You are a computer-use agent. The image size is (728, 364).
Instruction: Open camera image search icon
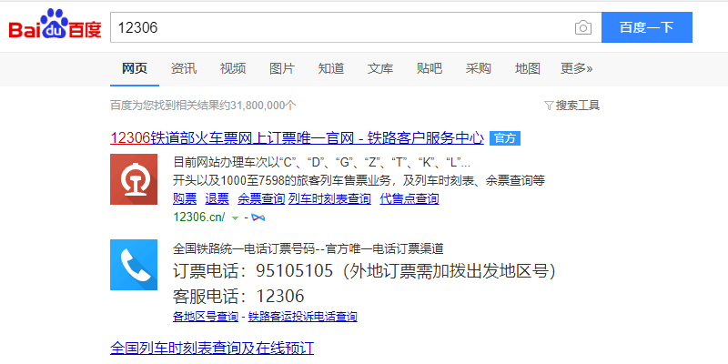tap(583, 28)
